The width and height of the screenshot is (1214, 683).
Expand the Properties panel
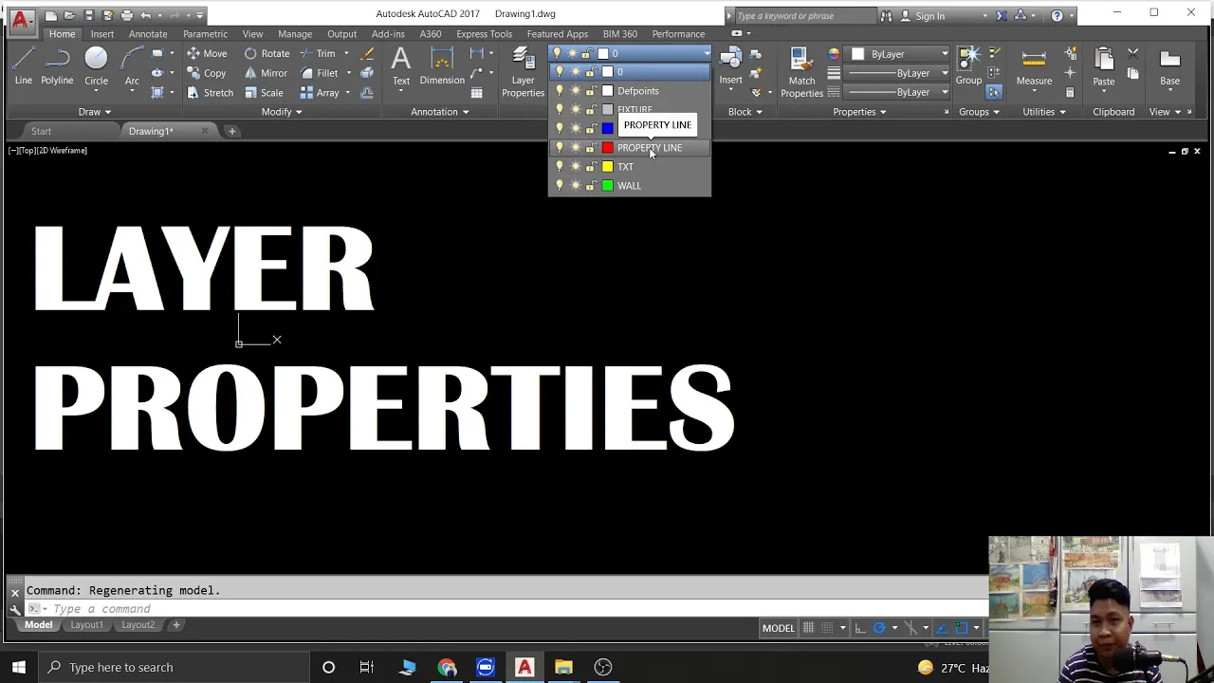[x=860, y=112]
